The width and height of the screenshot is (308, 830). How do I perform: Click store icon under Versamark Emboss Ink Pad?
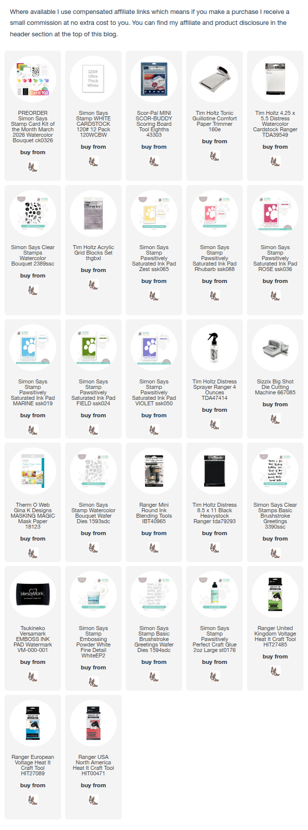(x=33, y=676)
